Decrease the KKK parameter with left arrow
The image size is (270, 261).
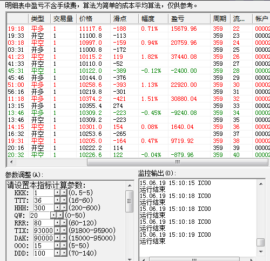pyautogui.click(x=57, y=193)
